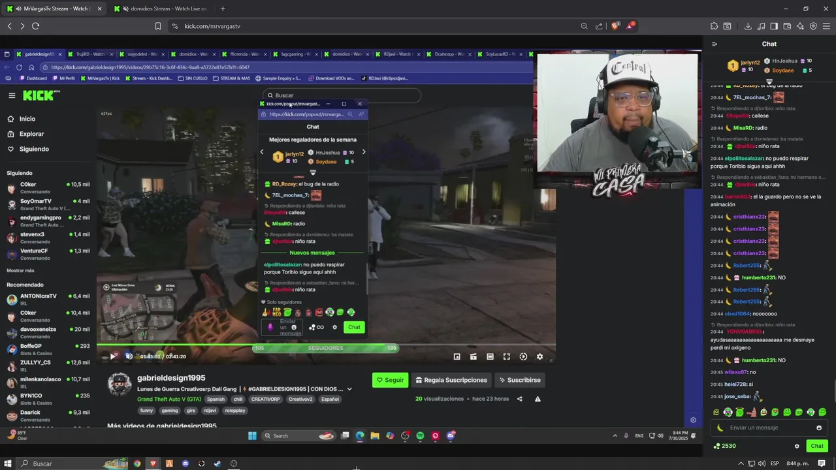Open the browser hamburger main menu
The image size is (836, 470).
826,26
